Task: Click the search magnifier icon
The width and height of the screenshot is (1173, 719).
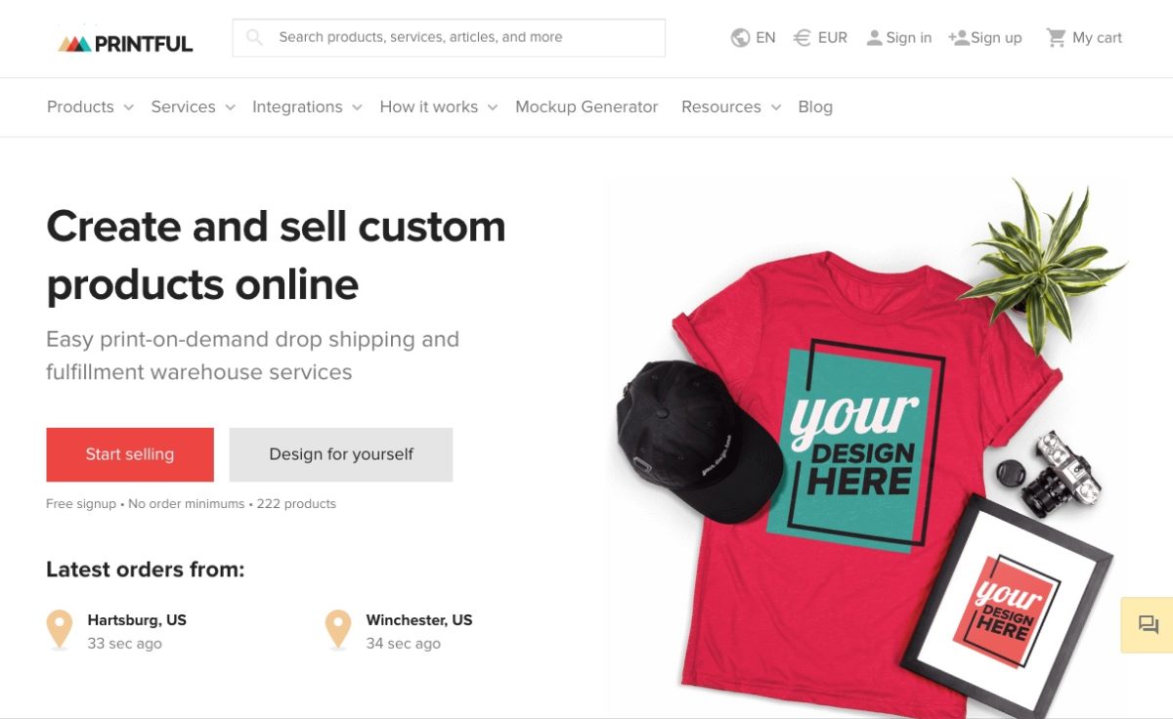Action: pyautogui.click(x=254, y=37)
